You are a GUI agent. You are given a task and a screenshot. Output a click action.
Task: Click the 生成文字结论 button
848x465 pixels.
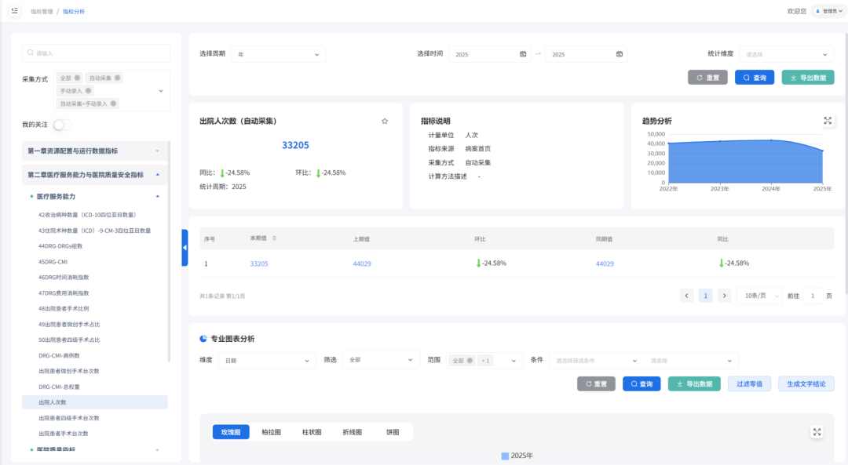tap(806, 383)
